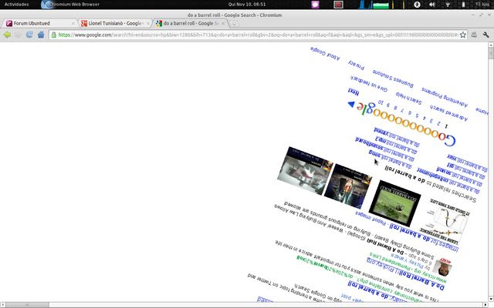
Task: Click the vertical scrollbar up arrow
Action: coord(491,45)
